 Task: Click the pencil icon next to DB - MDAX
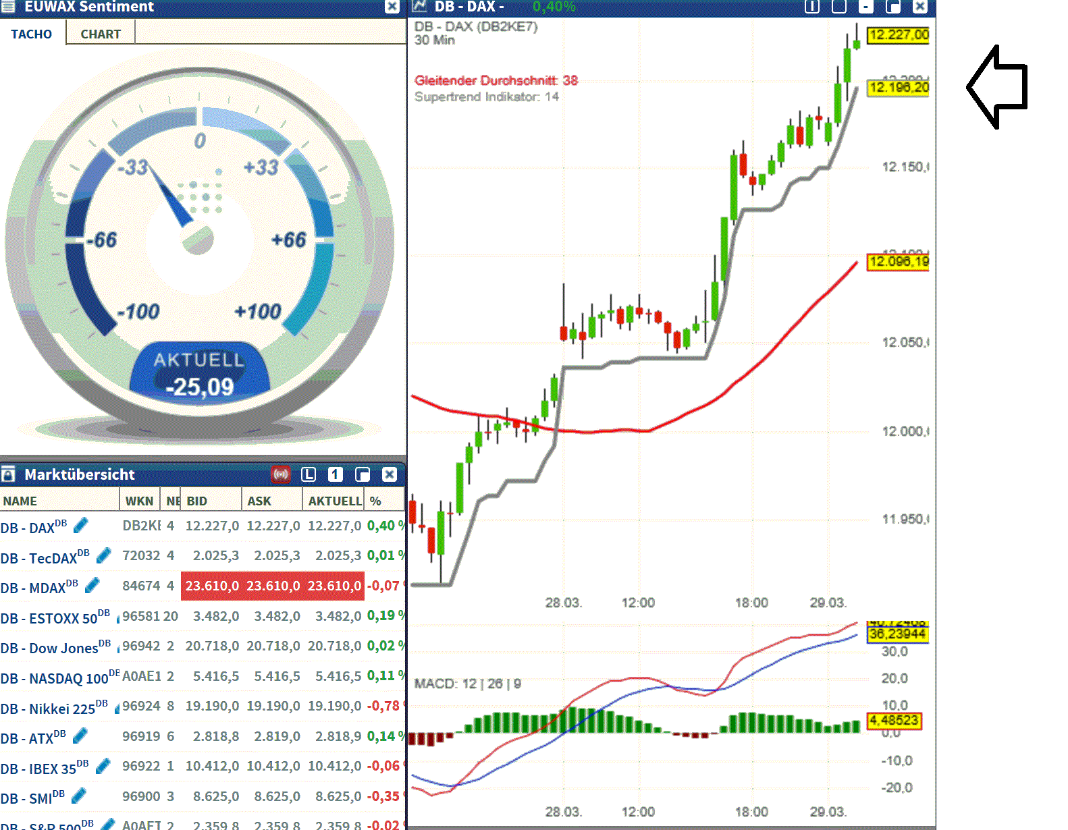[x=92, y=585]
